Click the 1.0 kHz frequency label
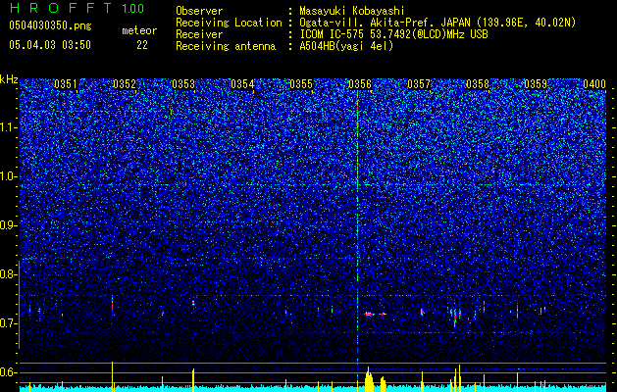The height and width of the screenshot is (392, 617). click(8, 176)
